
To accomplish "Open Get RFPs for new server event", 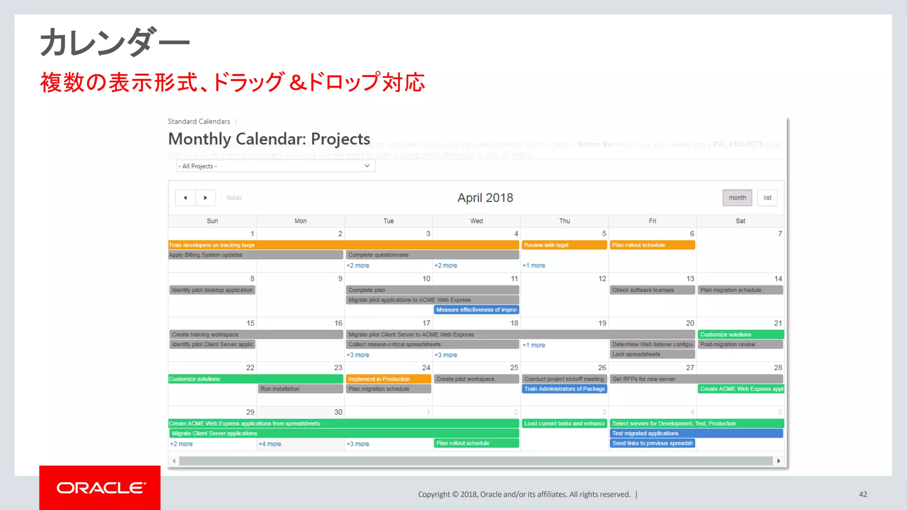I will 697,379.
